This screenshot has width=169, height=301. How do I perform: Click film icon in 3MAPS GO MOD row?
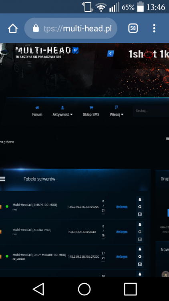click(140, 214)
